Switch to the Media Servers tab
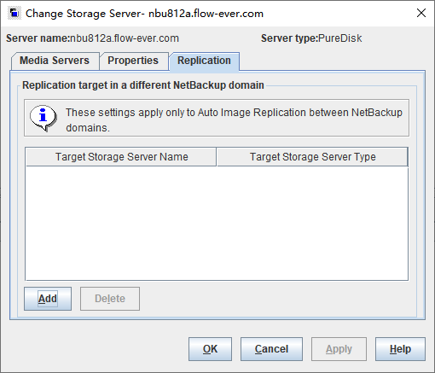435x373 pixels. pyautogui.click(x=55, y=61)
